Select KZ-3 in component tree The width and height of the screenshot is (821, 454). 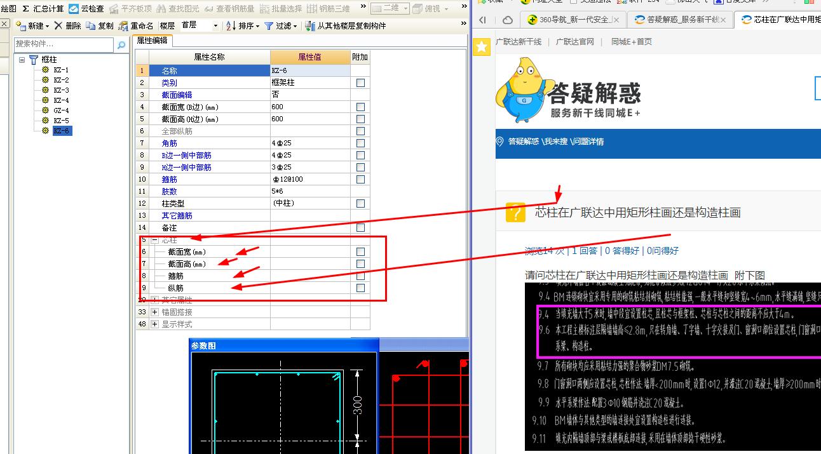(x=61, y=90)
